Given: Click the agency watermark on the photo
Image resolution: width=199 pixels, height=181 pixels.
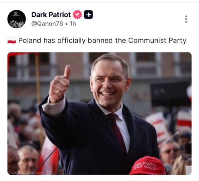Looking at the screenshot, I should pyautogui.click(x=25, y=173).
